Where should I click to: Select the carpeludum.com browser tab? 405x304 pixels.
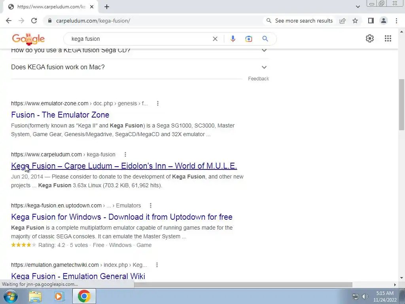pyautogui.click(x=51, y=7)
